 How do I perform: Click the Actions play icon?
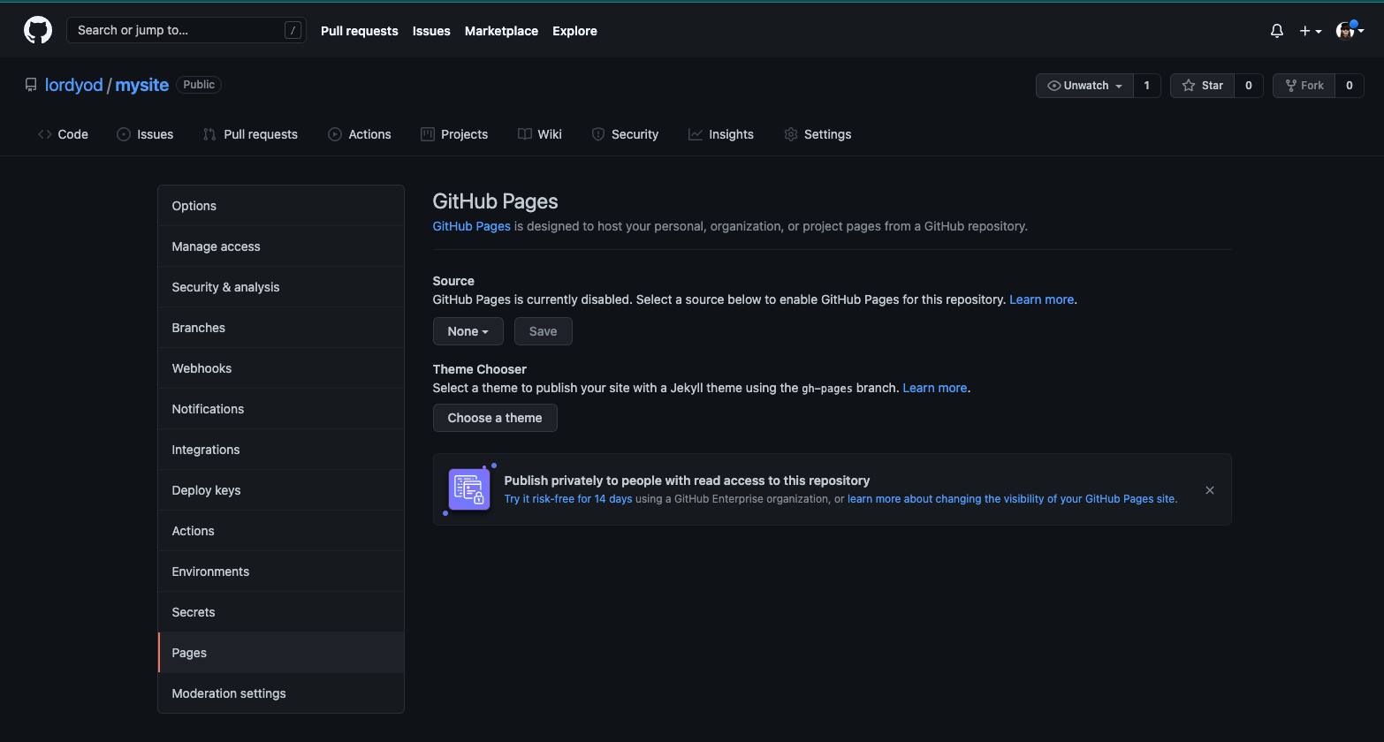click(x=334, y=133)
